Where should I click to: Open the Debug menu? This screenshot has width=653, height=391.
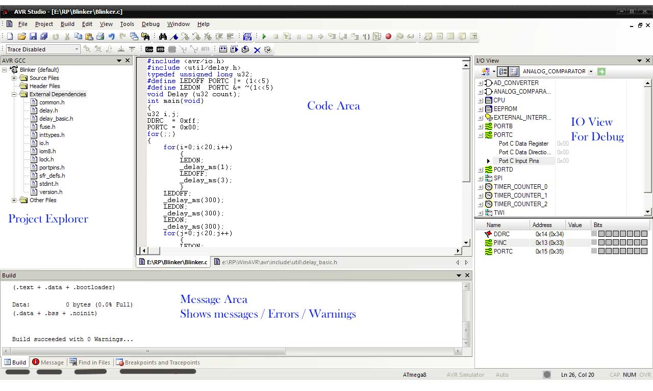pyautogui.click(x=150, y=24)
